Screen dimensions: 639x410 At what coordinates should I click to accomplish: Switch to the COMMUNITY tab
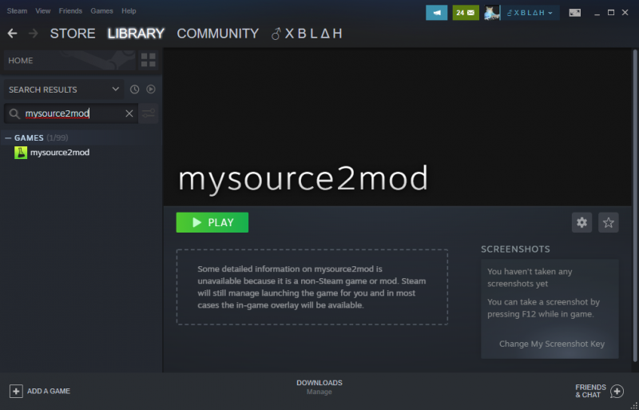tap(217, 34)
